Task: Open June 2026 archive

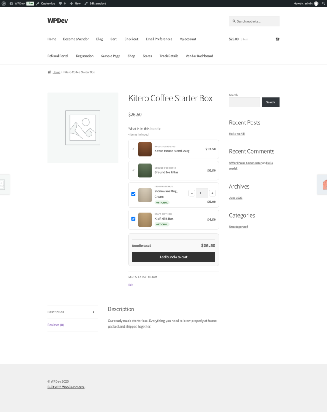Action: (x=236, y=198)
